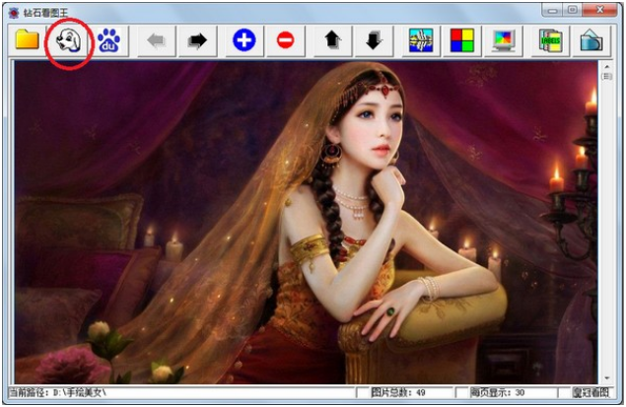Zoom out using the red minus button
This screenshot has height=407, width=626.
[285, 40]
